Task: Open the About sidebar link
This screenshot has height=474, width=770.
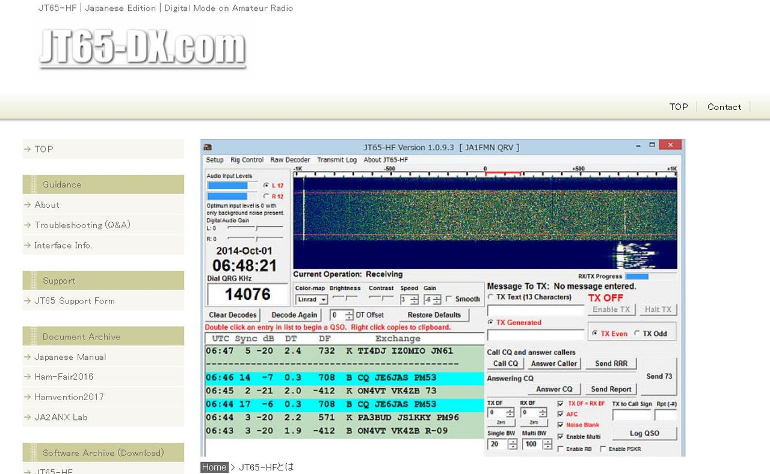Action: click(x=103, y=205)
